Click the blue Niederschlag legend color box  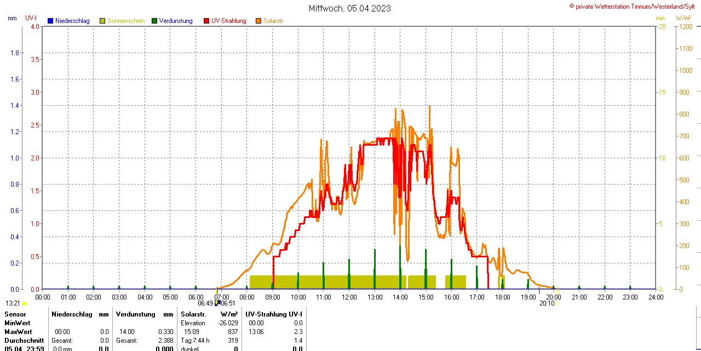point(50,21)
